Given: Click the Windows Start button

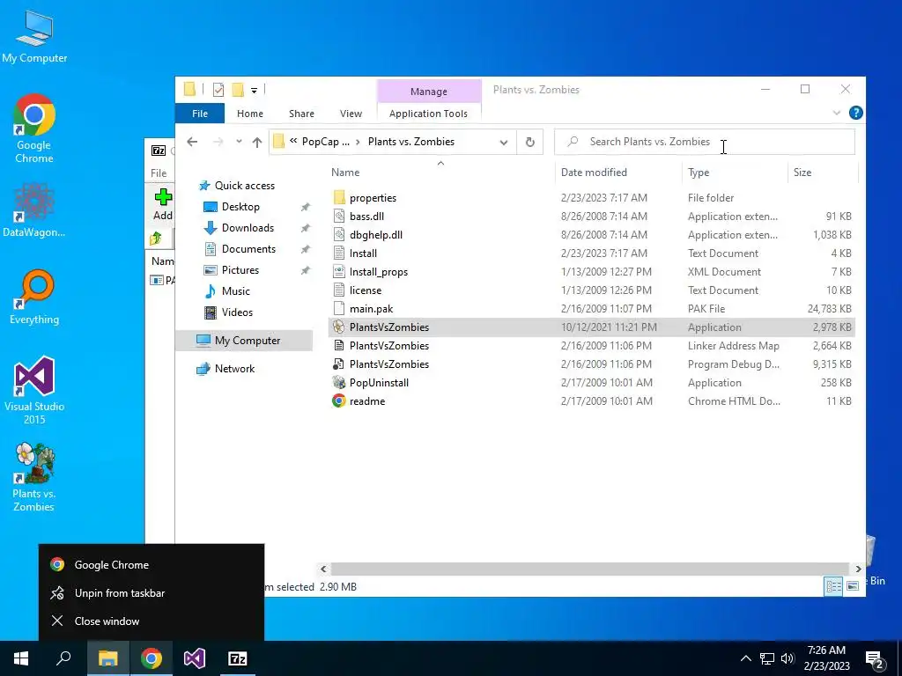Looking at the screenshot, I should 21,658.
